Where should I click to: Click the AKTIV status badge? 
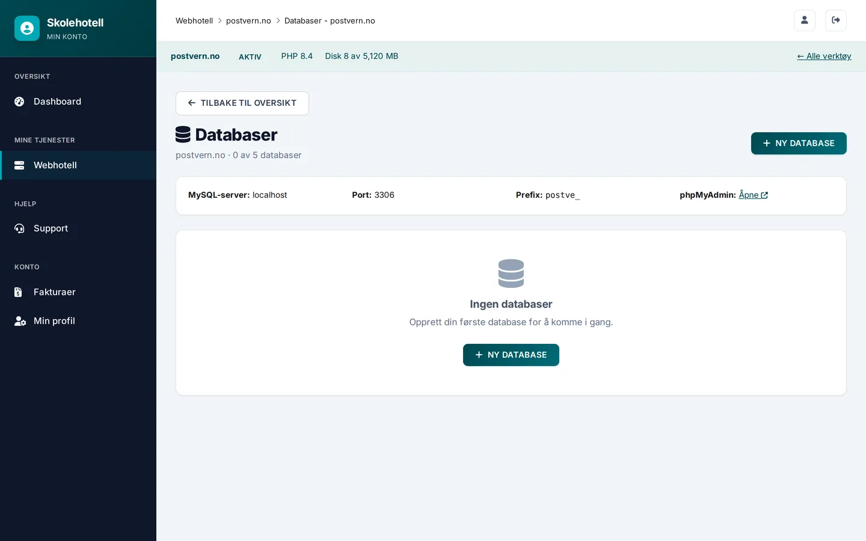pos(250,57)
